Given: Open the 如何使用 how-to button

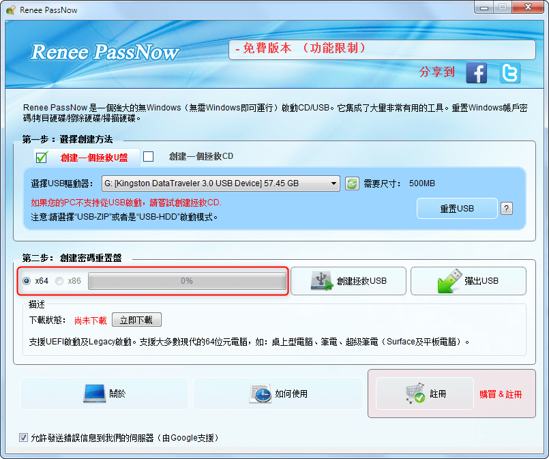Looking at the screenshot, I should click(278, 394).
